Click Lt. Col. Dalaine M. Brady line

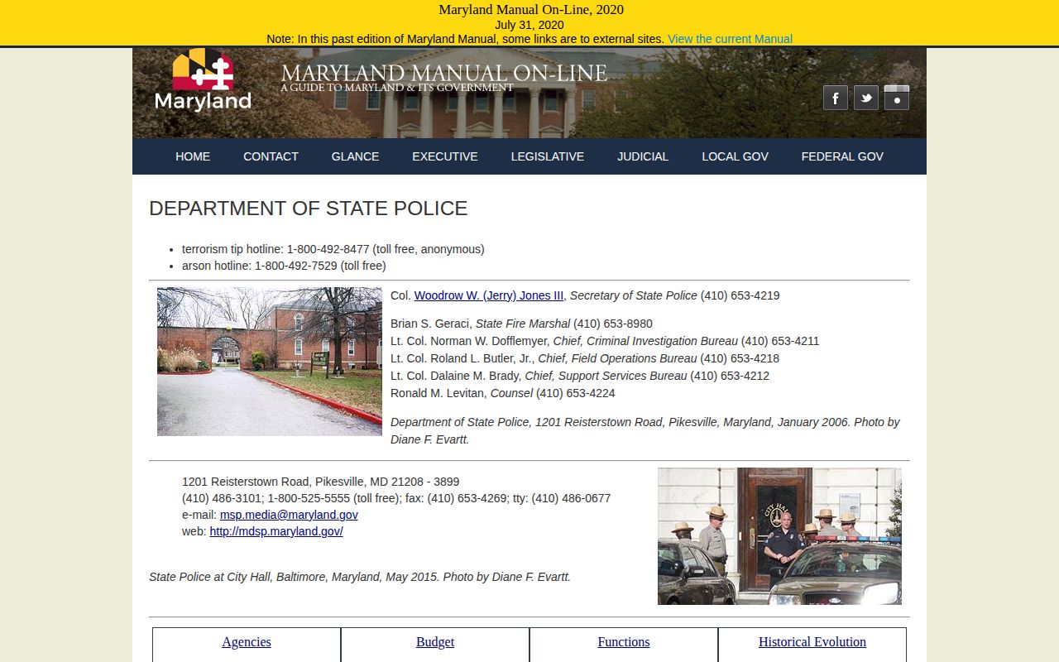(580, 376)
